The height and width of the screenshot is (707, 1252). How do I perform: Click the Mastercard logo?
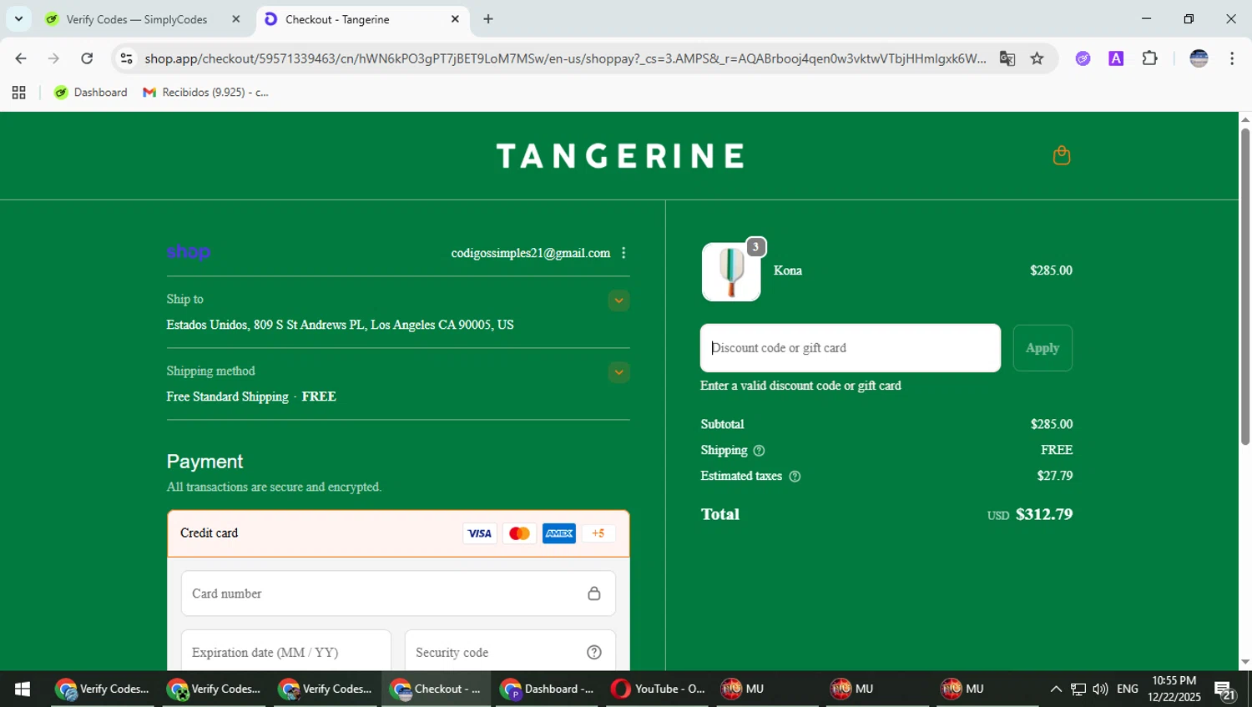coord(519,533)
